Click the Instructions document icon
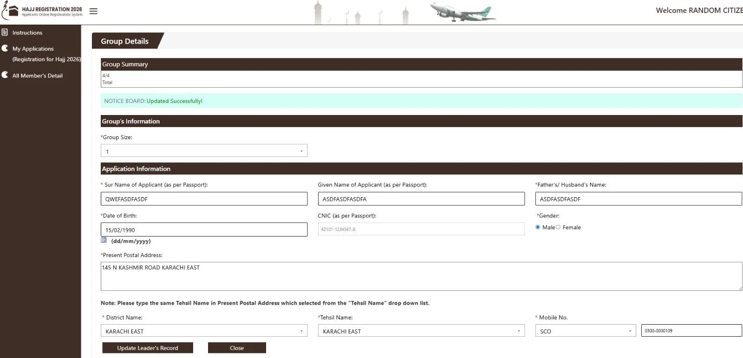 [x=5, y=32]
